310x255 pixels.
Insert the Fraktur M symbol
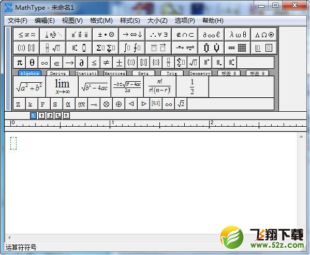pyautogui.click(x=81, y=104)
